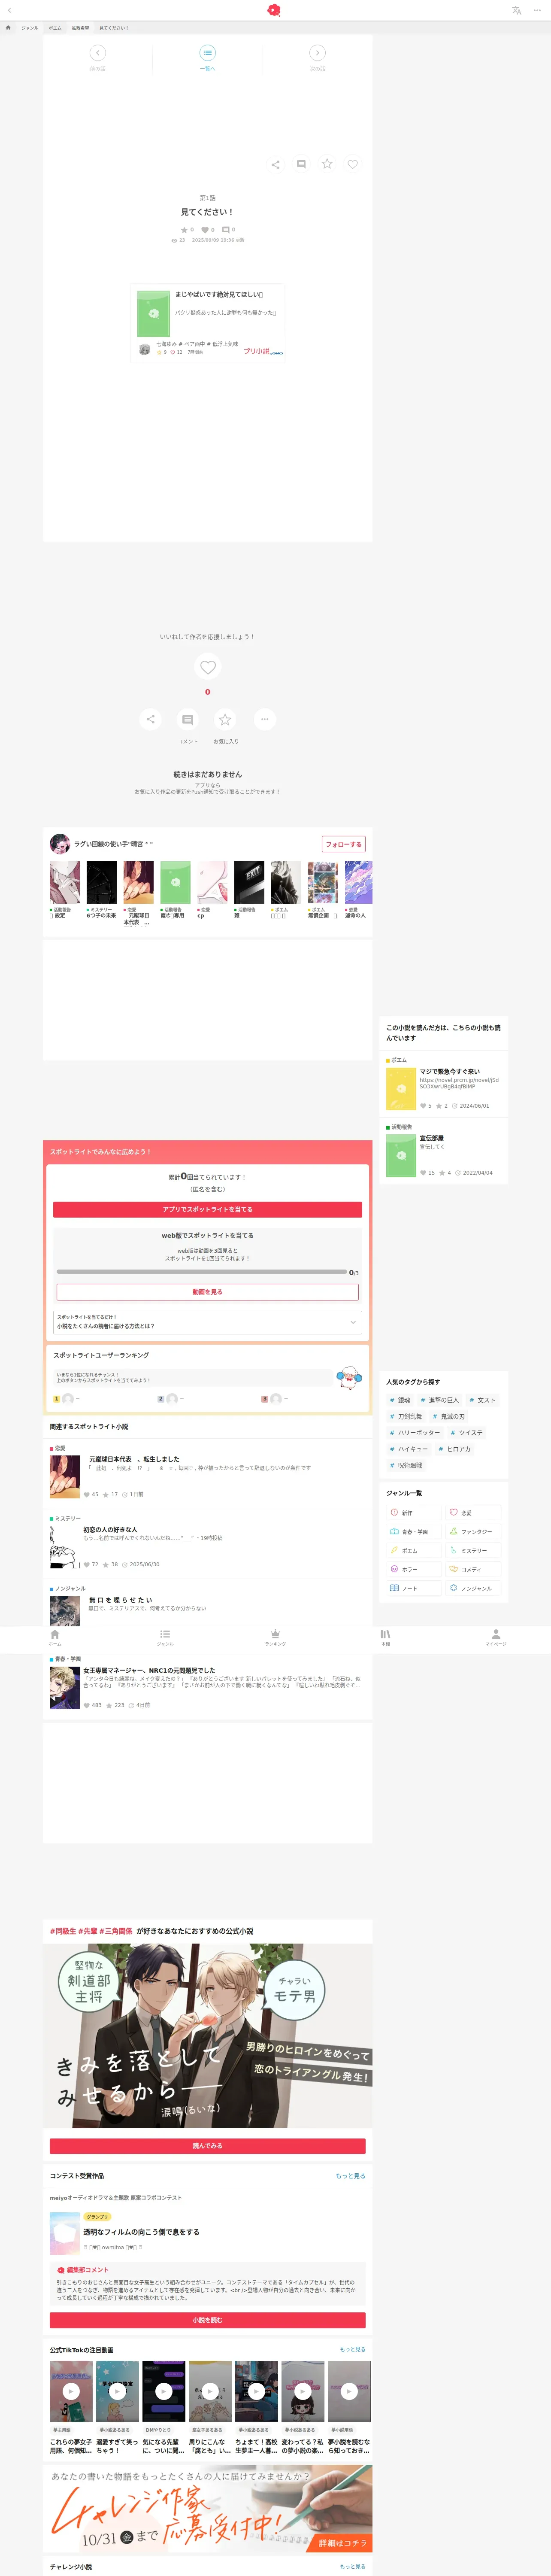Click the share icon above the title

[x=275, y=164]
